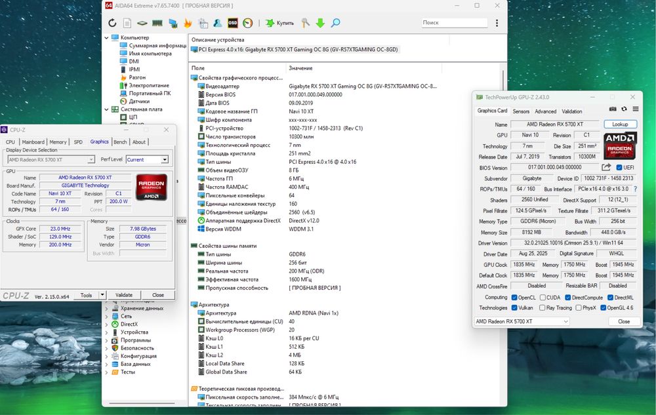The height and width of the screenshot is (415, 656).
Task: Click the green RAM module toolbar icon
Action: tap(157, 23)
